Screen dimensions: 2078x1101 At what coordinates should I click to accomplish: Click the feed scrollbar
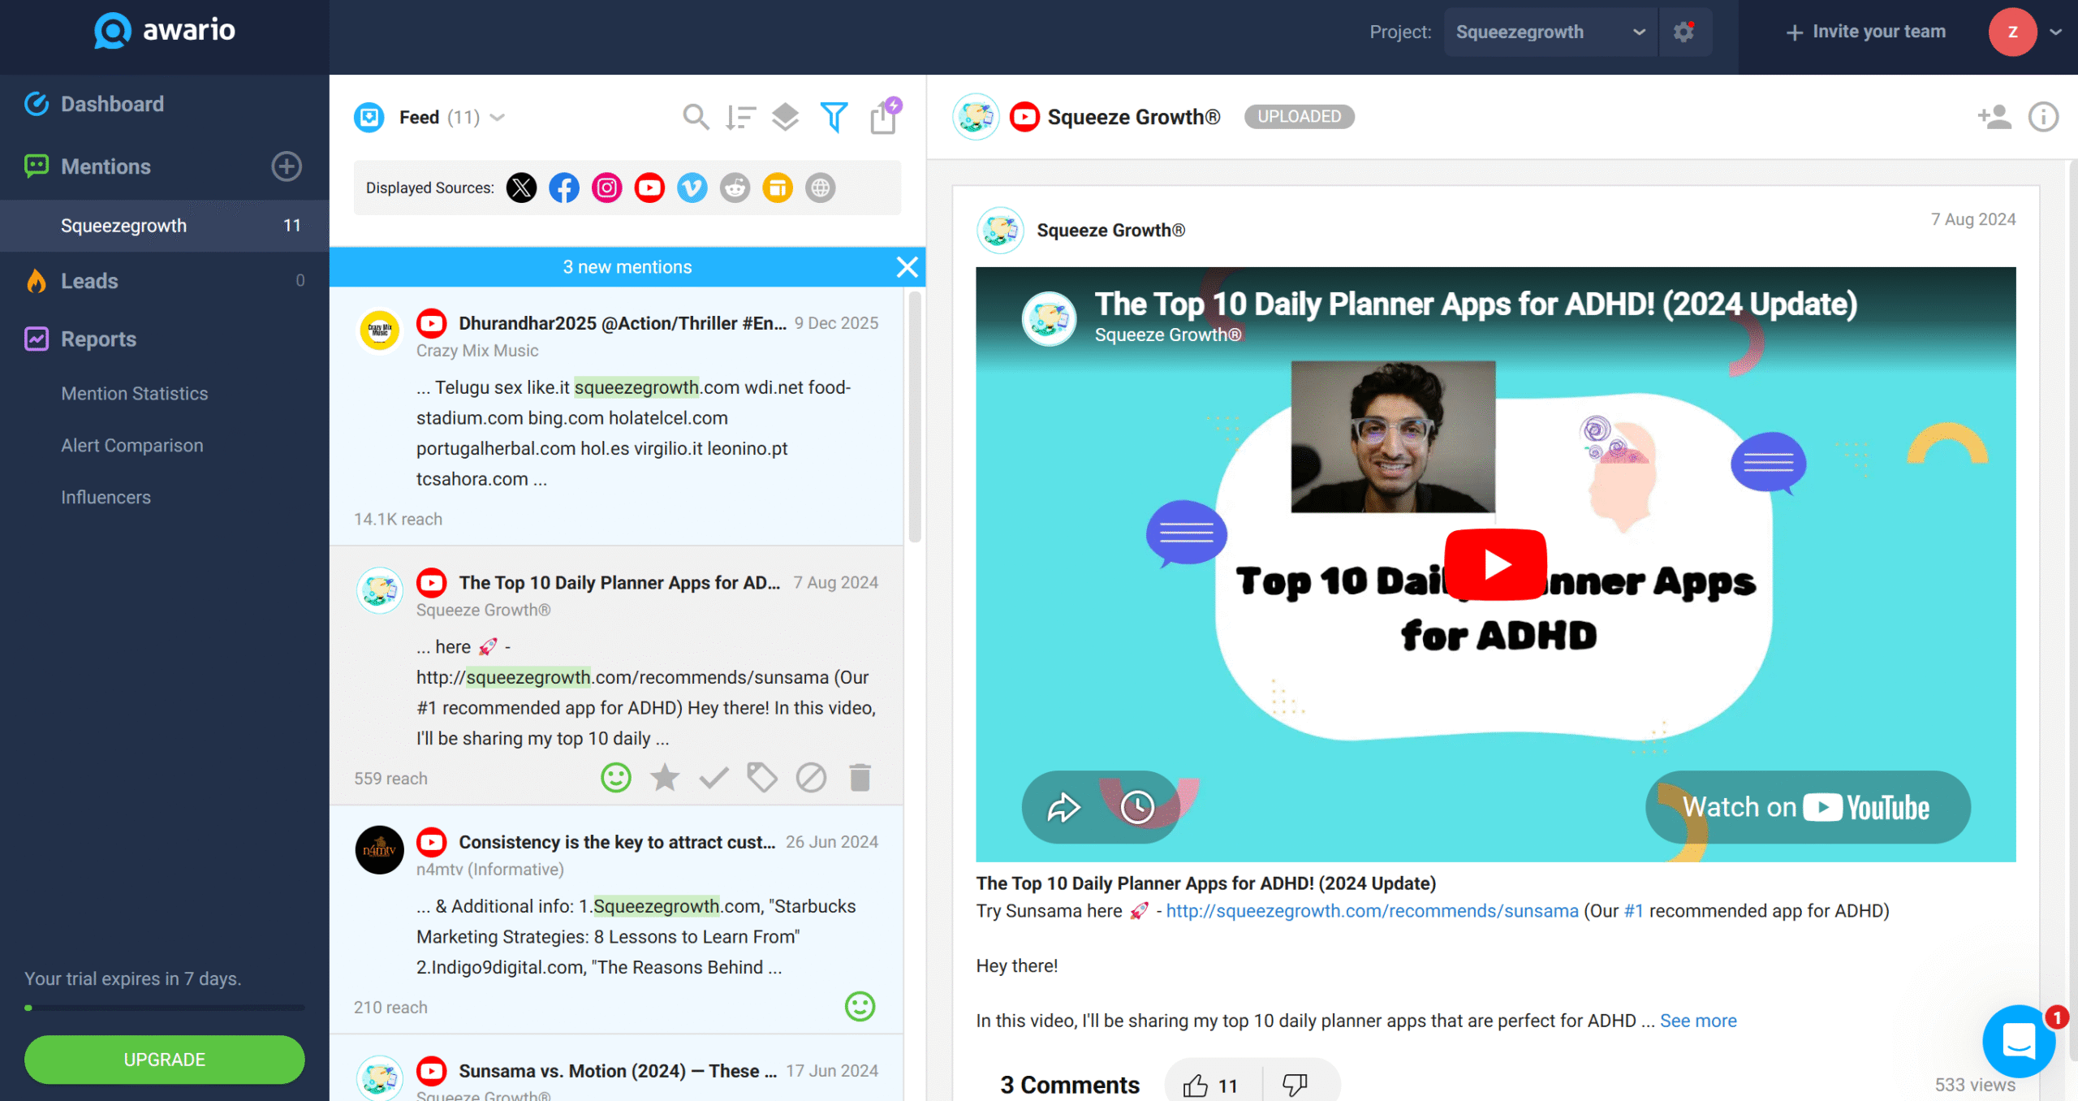pos(915,417)
